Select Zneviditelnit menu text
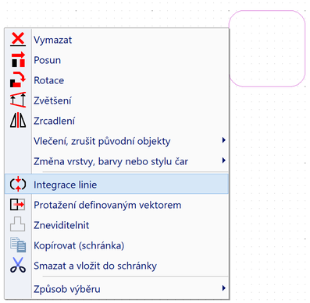The image size is (310, 303). pyautogui.click(x=62, y=225)
